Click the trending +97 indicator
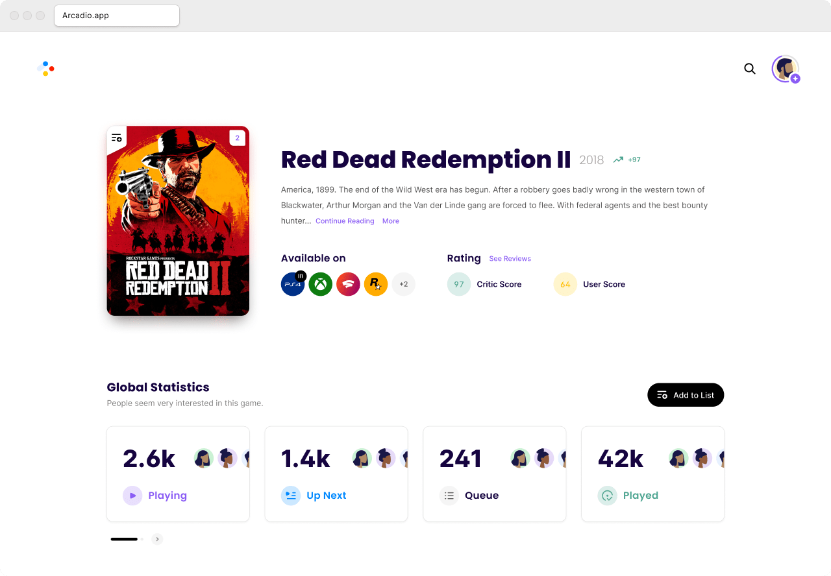The height and width of the screenshot is (576, 831). pos(626,160)
